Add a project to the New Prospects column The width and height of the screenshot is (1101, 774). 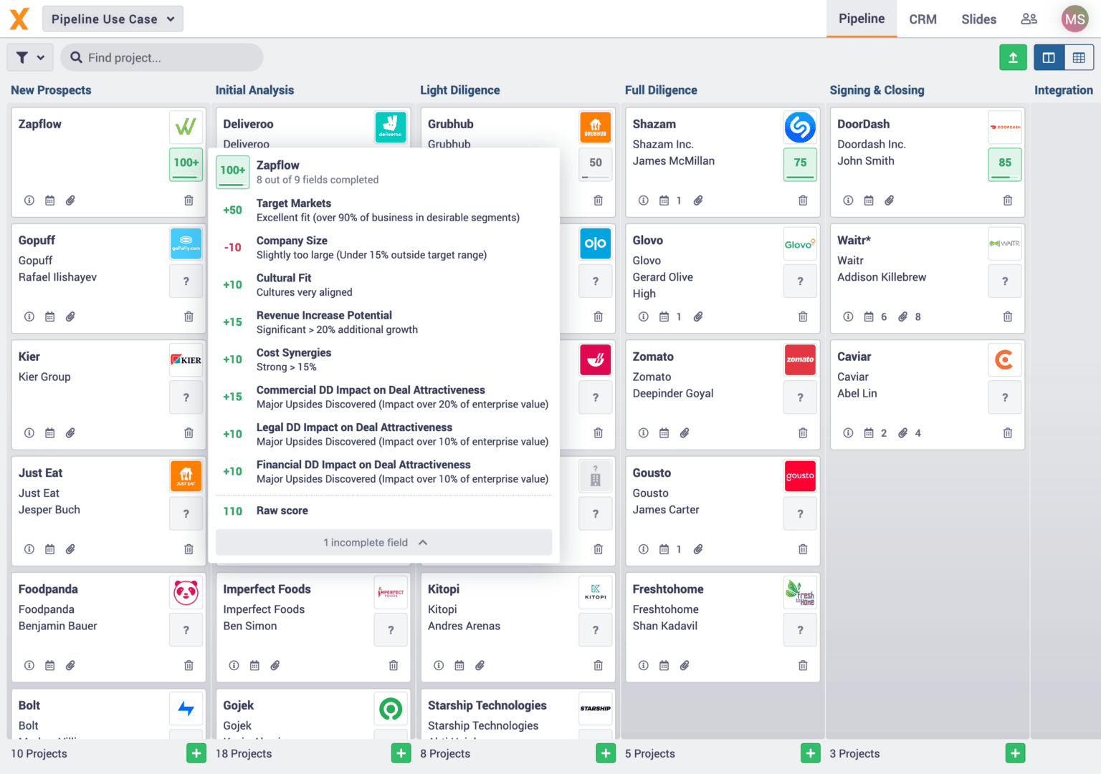[196, 753]
